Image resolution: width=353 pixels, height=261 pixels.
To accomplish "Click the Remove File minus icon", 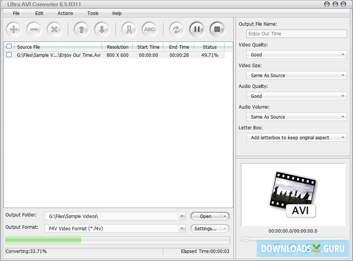I will 34,29.
